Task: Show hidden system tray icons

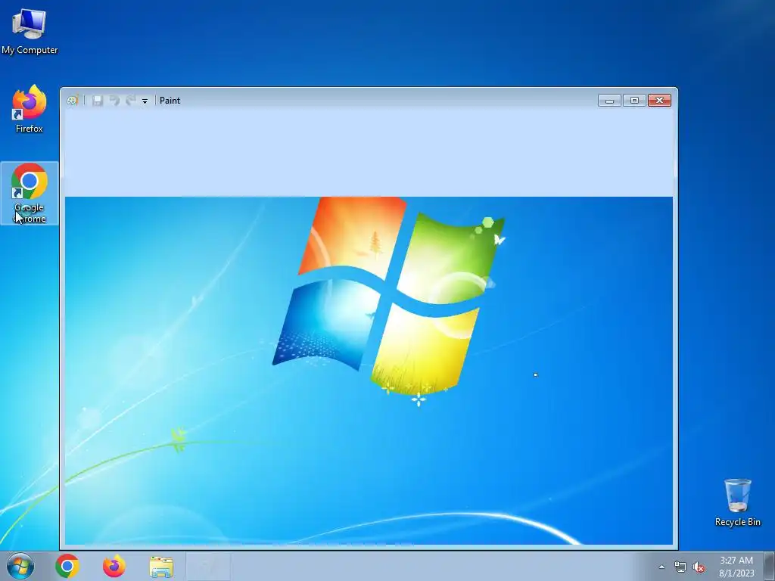Action: click(661, 567)
